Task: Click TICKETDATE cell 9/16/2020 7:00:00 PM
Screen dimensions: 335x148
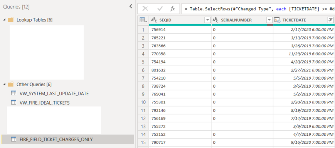Action: (304, 143)
